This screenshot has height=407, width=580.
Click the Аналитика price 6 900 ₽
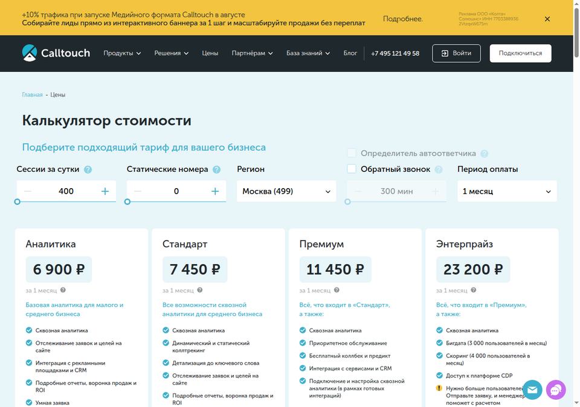point(59,270)
